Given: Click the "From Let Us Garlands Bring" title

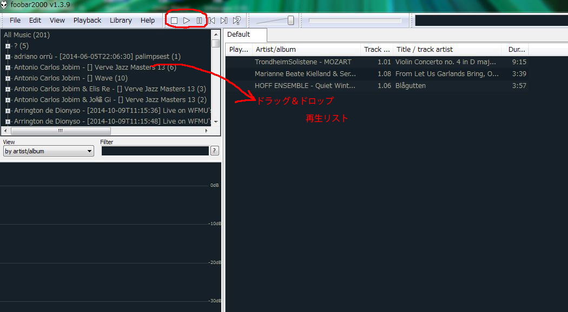Looking at the screenshot, I should point(447,74).
